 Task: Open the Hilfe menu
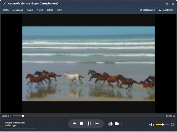tap(59, 10)
